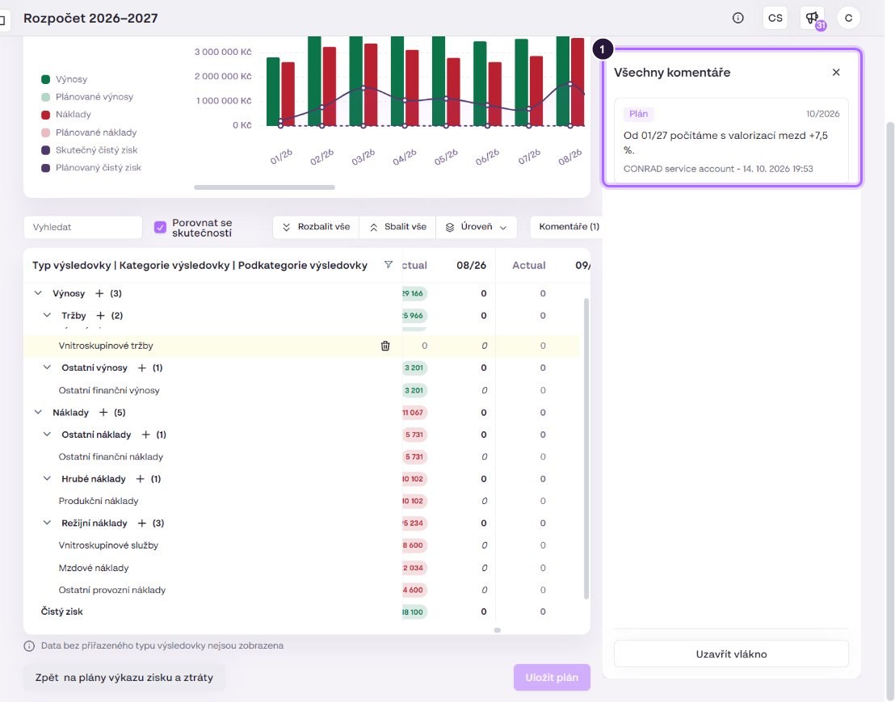Open the info icon in the header
The width and height of the screenshot is (895, 702).
738,18
